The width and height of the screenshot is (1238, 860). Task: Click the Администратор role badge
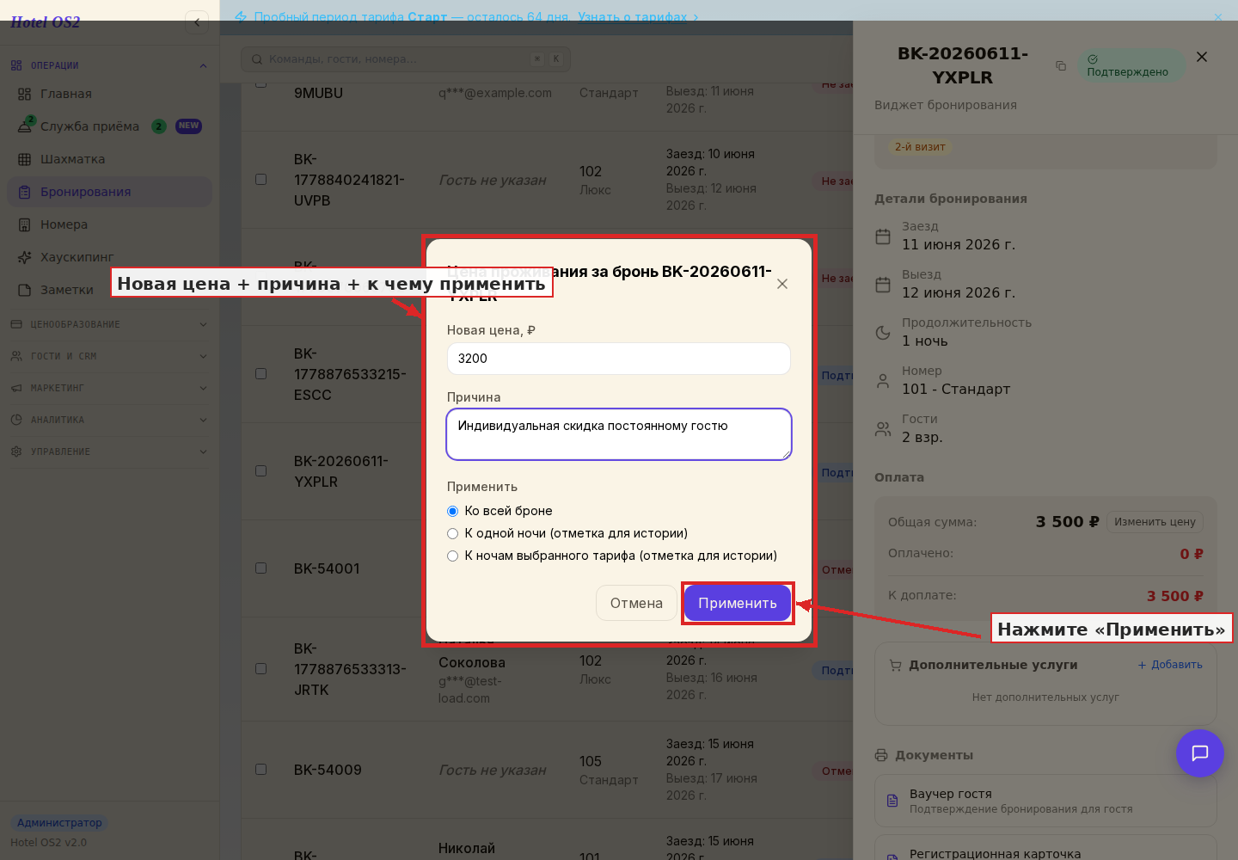[x=59, y=823]
